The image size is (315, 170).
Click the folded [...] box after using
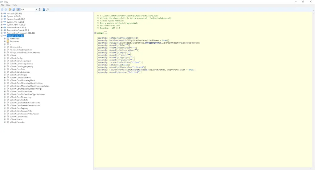[106, 33]
